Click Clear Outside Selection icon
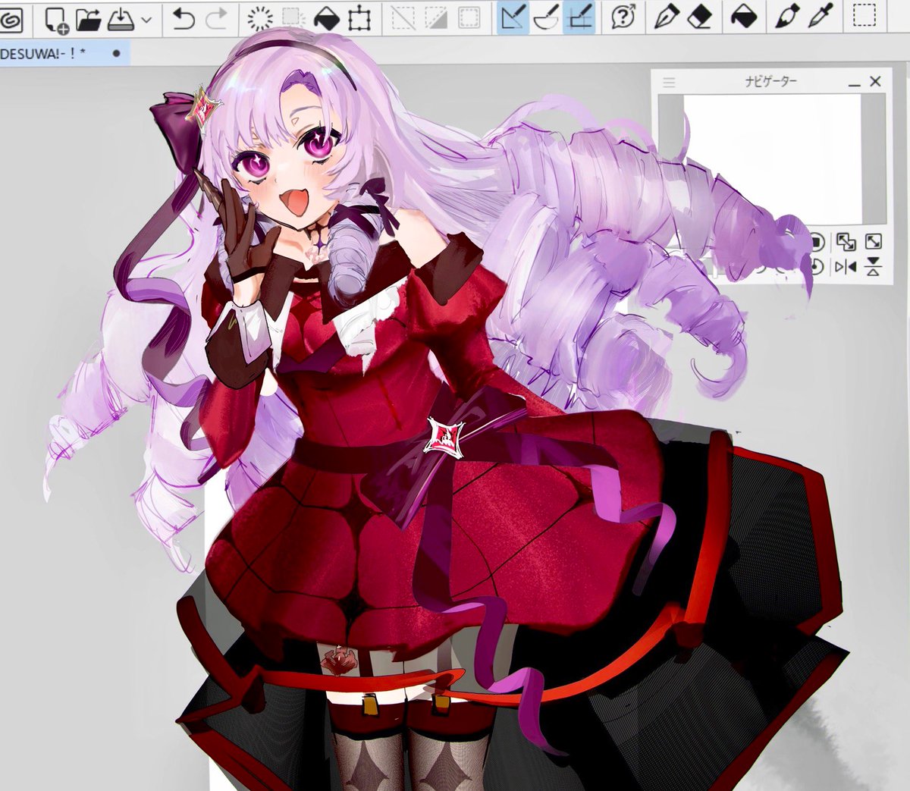 tap(292, 18)
